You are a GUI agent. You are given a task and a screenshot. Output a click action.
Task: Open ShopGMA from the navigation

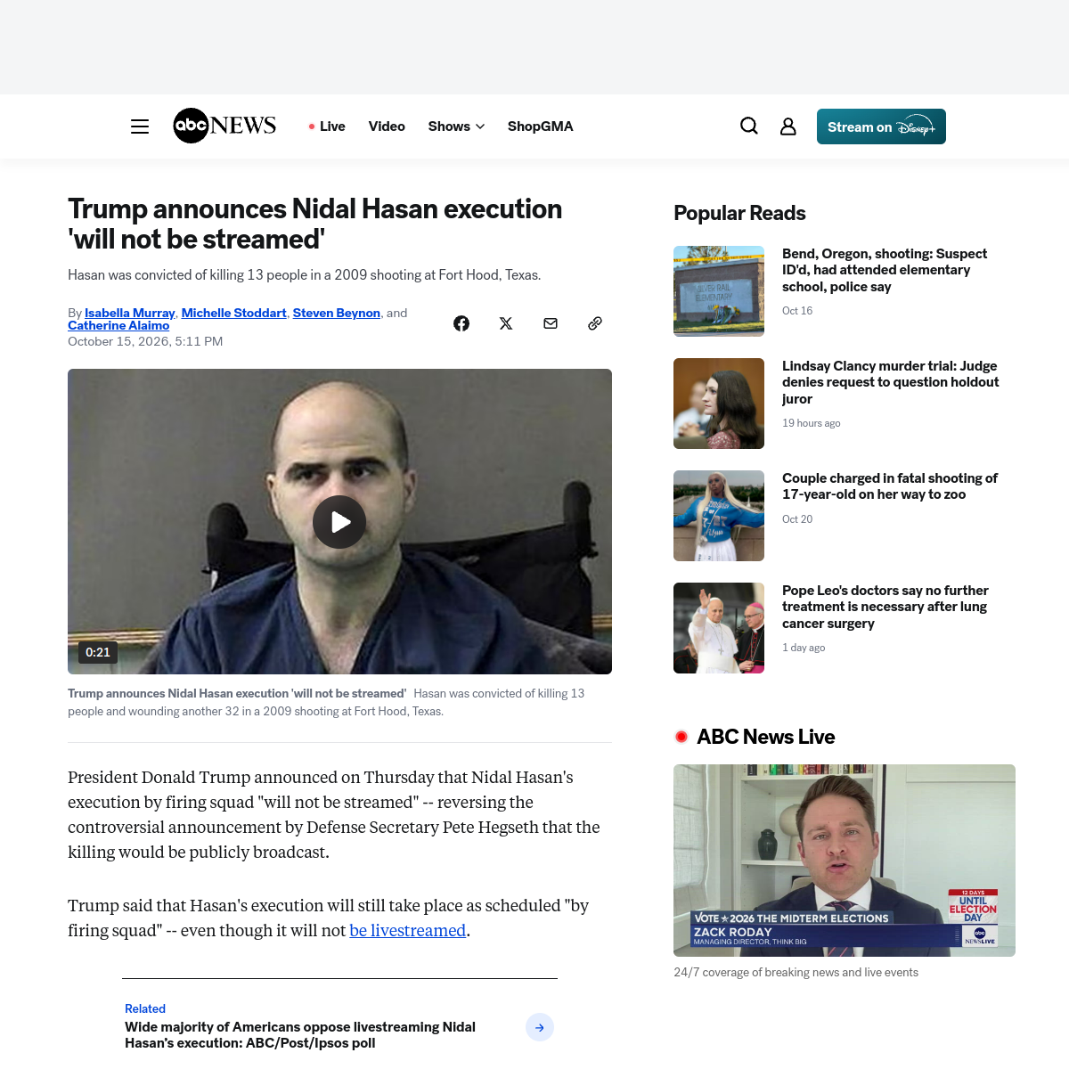coord(541,126)
